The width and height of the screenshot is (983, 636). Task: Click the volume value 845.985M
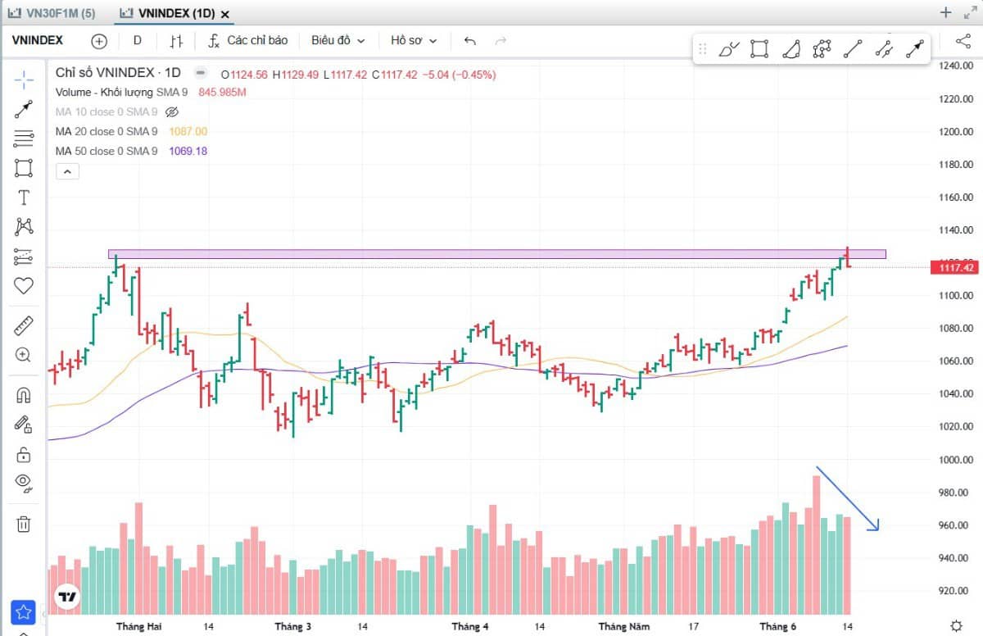[x=222, y=93]
